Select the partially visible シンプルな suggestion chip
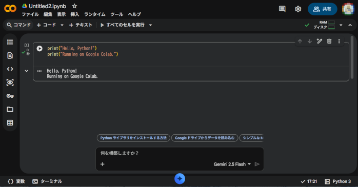 click(x=252, y=138)
